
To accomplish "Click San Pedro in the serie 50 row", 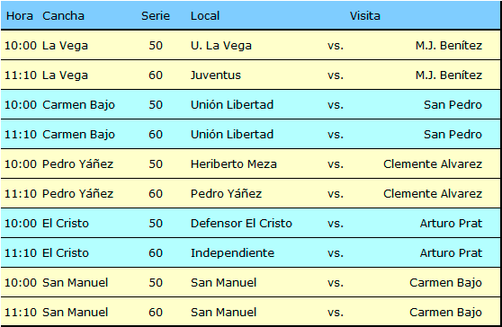I will tap(453, 105).
